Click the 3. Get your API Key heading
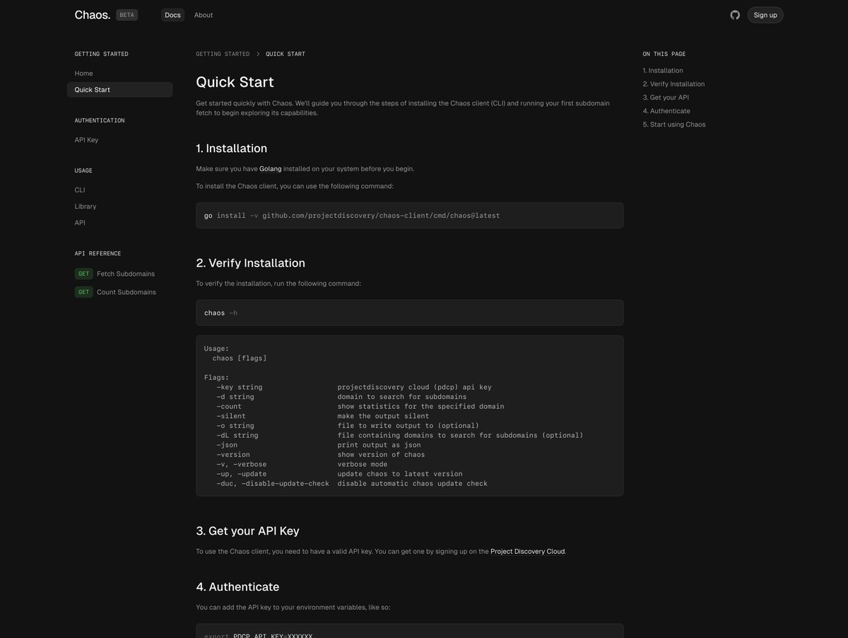This screenshot has width=848, height=638. point(248,531)
